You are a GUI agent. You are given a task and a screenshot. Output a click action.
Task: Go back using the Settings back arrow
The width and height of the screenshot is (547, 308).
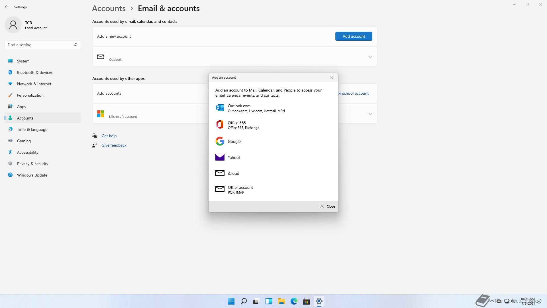click(x=7, y=7)
